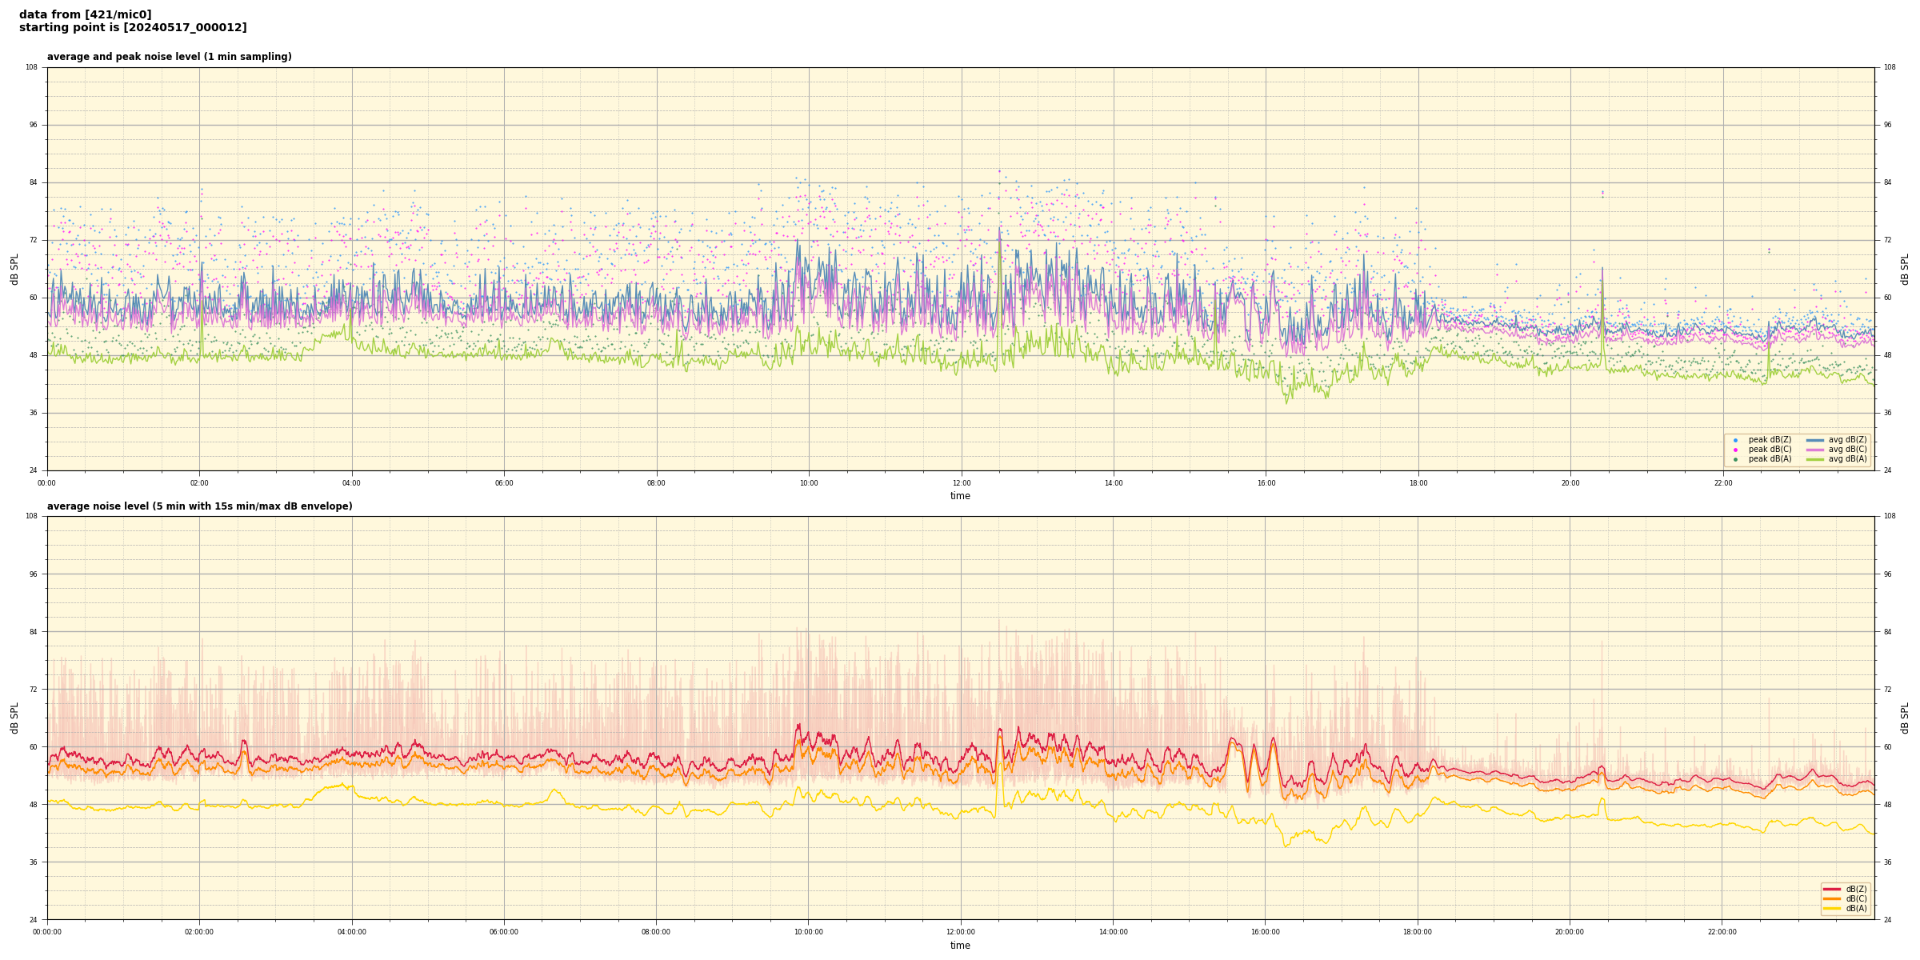Click left 'dB SPL' axis label of top chart
Image resolution: width=1920 pixels, height=960 pixels.
[x=14, y=269]
